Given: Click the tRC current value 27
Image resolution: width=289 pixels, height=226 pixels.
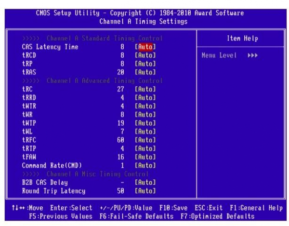Looking at the screenshot, I should [x=120, y=89].
